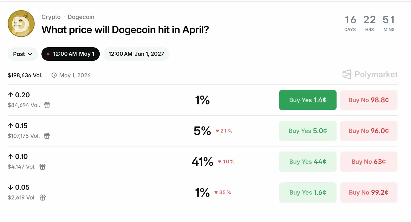Click the gift icon beside $107,175 Vol.

[47, 136]
